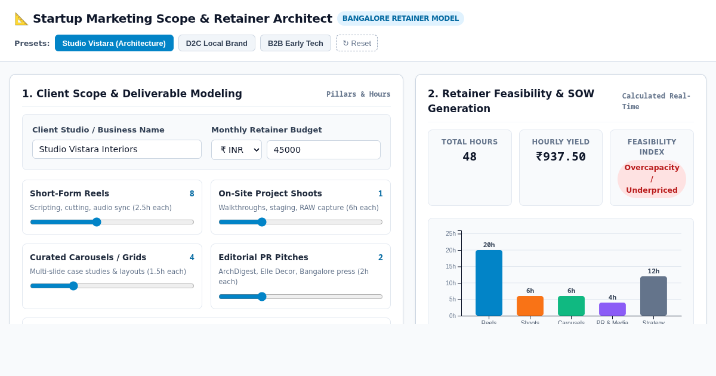Click the gray Strategy 12h bar
The height and width of the screenshot is (376, 716).
653,296
